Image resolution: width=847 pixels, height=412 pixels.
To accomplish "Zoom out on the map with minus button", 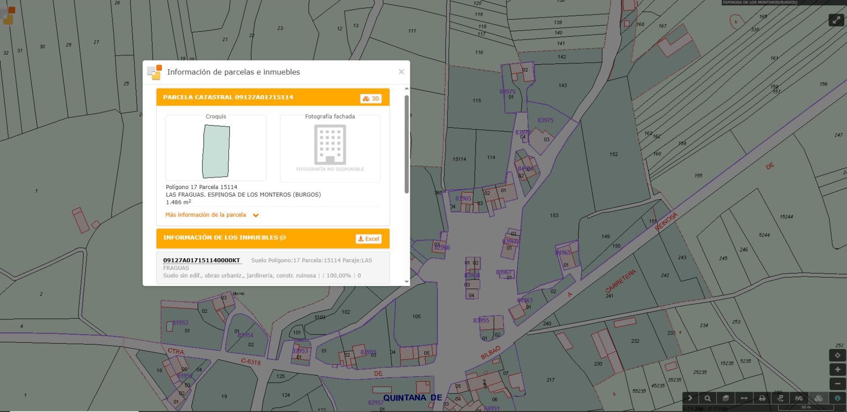I will [x=837, y=383].
